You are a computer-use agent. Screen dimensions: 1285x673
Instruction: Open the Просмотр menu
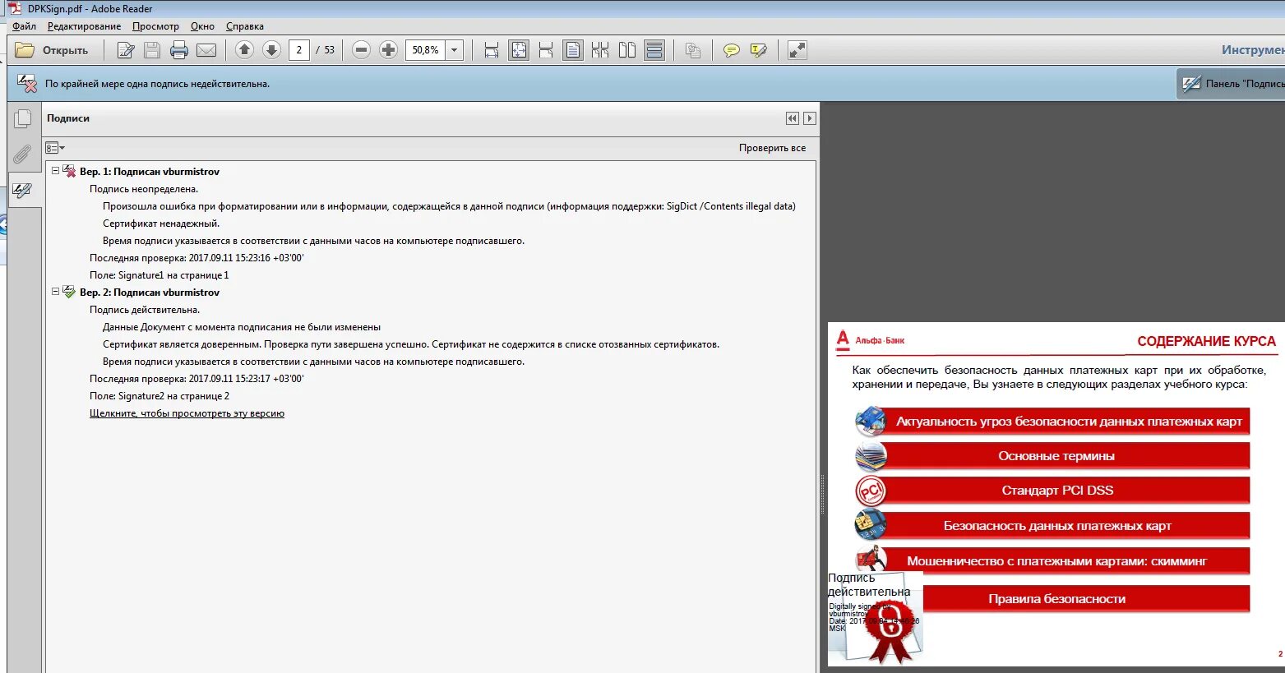pos(155,26)
